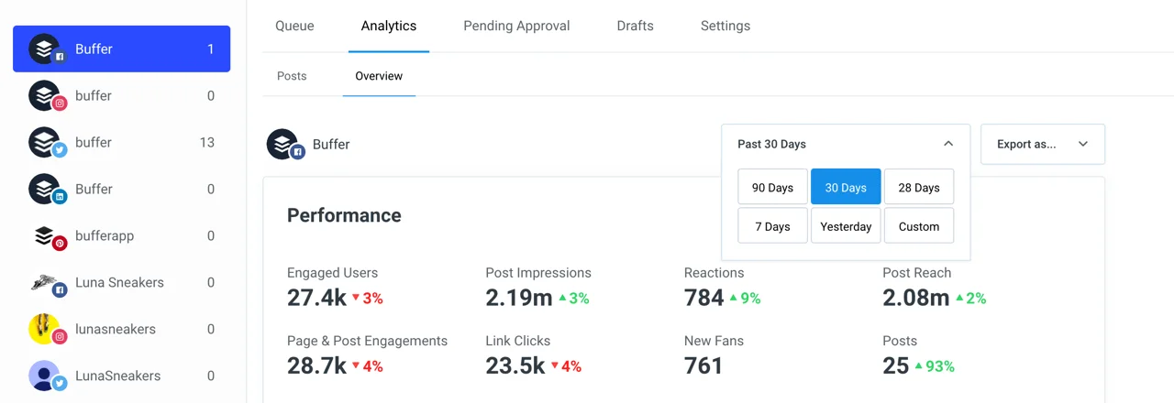Image resolution: width=1174 pixels, height=403 pixels.
Task: Click the Engaged Users label
Action: pyautogui.click(x=332, y=273)
